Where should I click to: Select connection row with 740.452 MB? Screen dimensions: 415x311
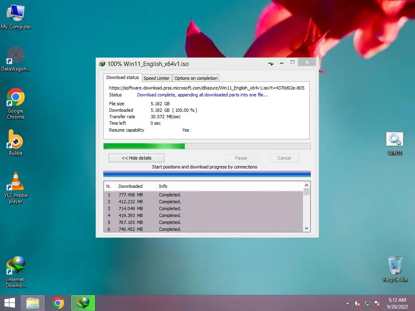203,229
